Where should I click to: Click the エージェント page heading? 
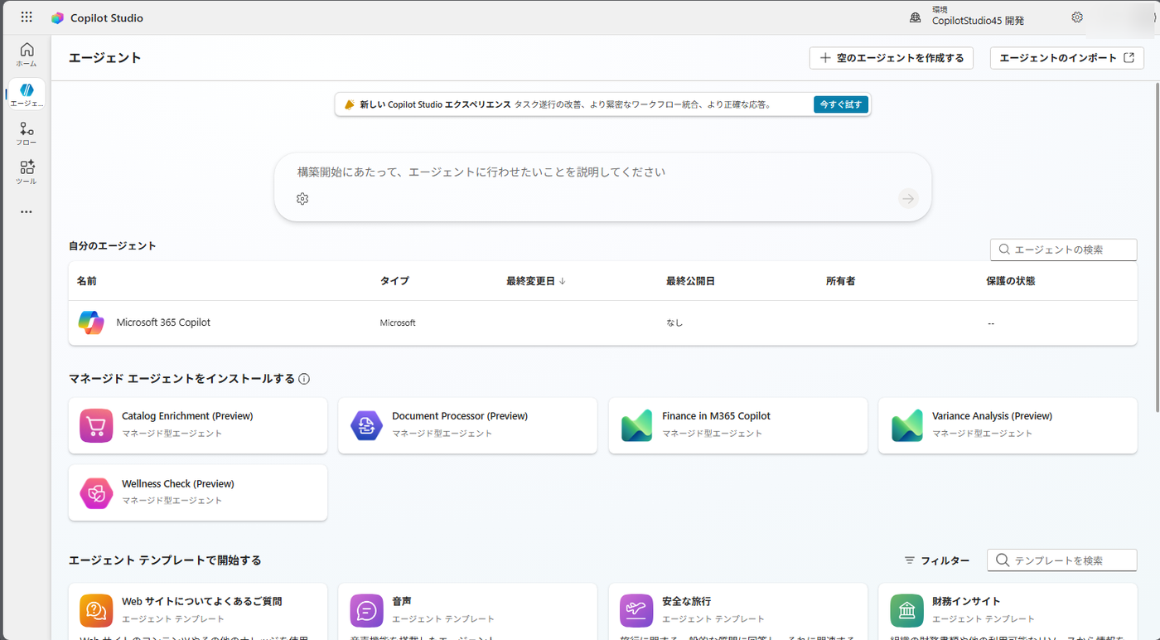[x=105, y=58]
